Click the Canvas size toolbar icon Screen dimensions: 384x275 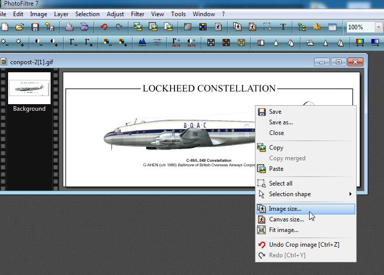click(x=252, y=27)
